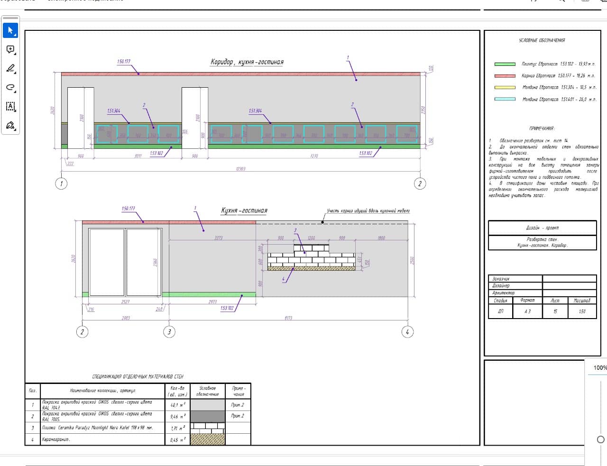Click the Ceramika Paradyz tile table row

[x=138, y=428]
